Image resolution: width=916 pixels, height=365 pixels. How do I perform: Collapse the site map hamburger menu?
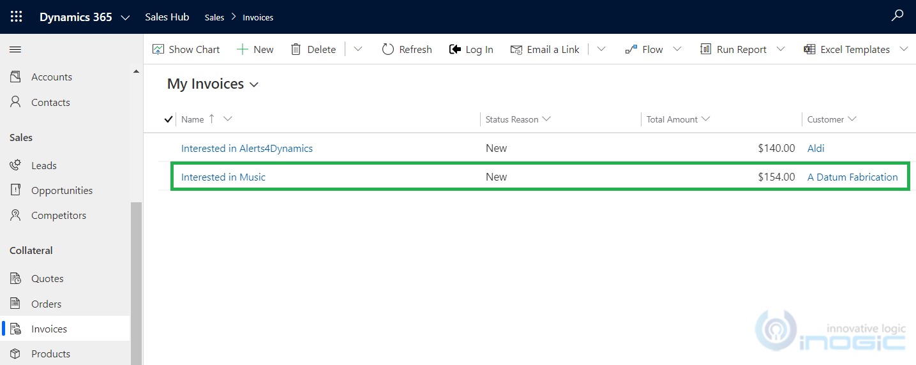(15, 49)
